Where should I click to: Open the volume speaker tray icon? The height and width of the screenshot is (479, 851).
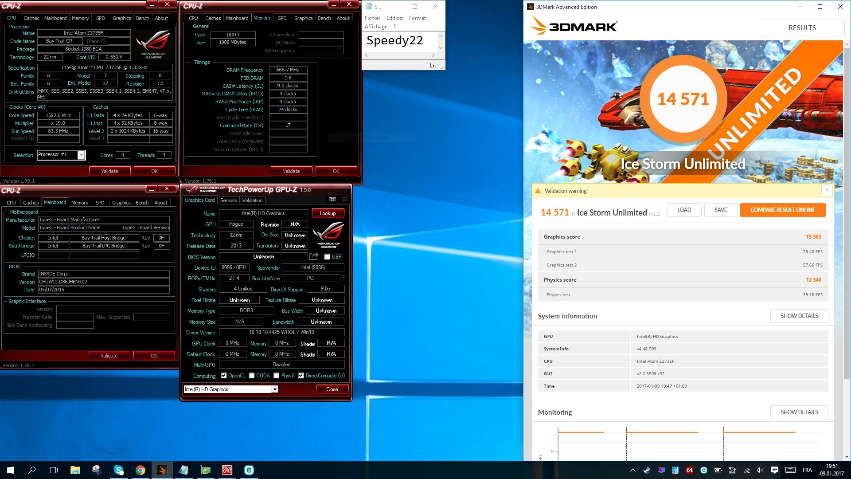click(x=760, y=470)
